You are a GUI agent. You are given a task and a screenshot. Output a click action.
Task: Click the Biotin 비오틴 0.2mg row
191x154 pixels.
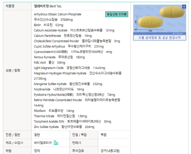(49, 25)
